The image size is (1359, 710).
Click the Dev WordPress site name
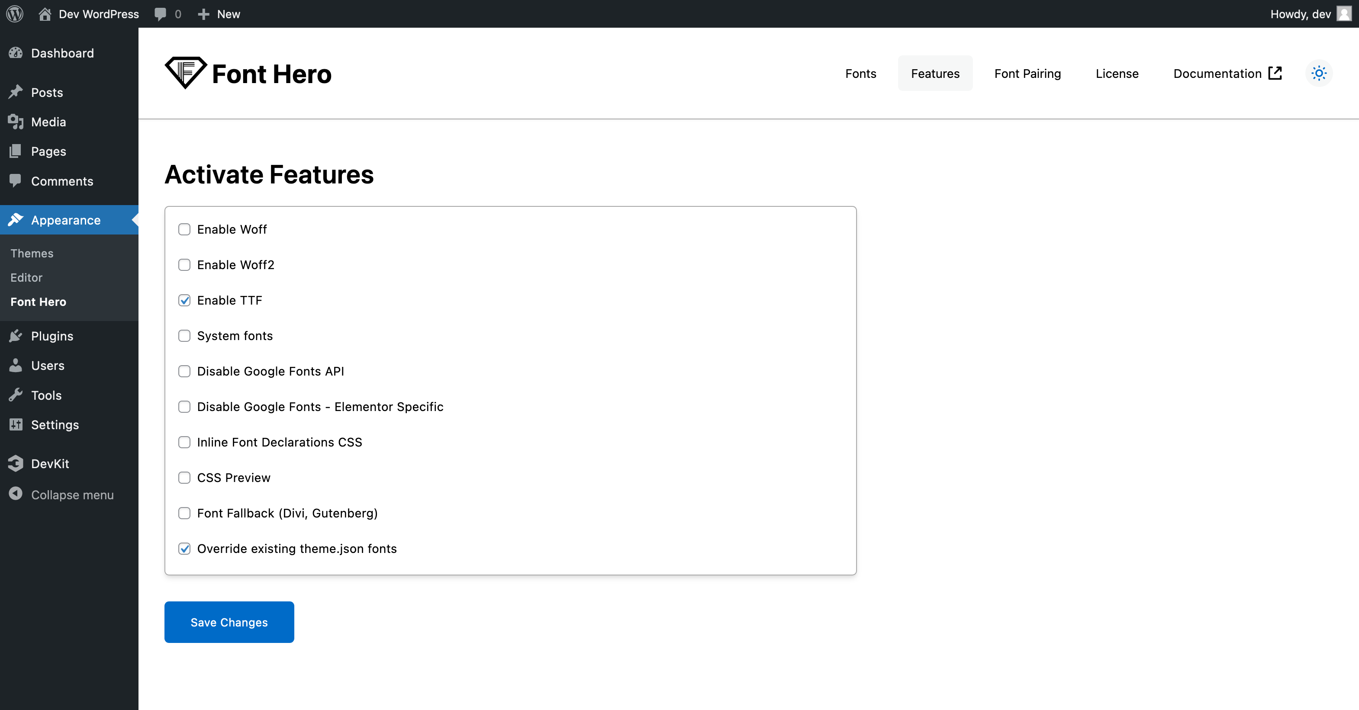pos(99,14)
